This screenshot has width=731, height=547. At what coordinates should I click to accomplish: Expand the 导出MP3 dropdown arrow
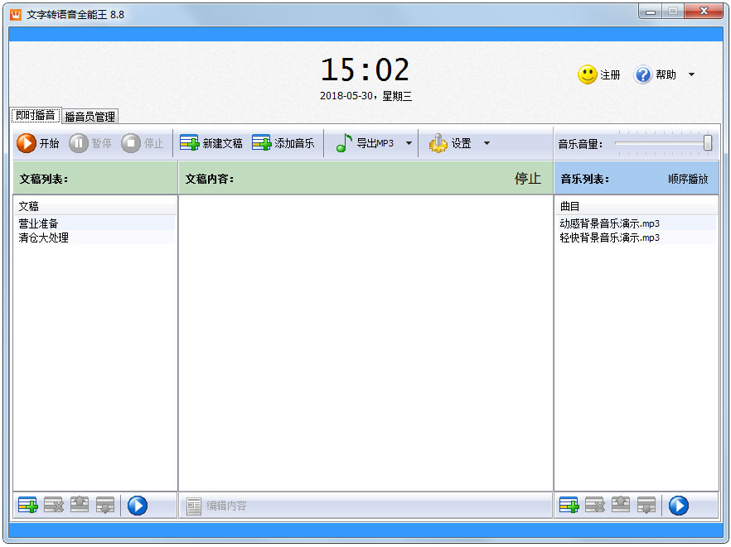tap(409, 143)
